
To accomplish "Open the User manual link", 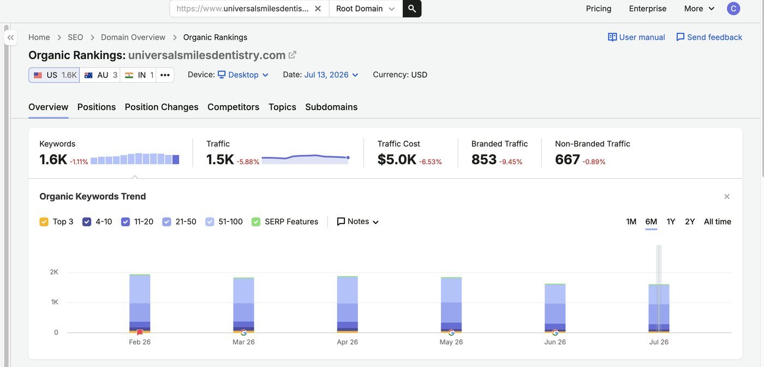I will coord(636,37).
